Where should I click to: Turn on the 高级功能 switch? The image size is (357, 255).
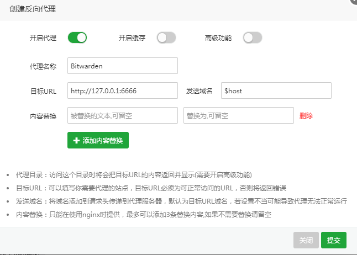(253, 38)
